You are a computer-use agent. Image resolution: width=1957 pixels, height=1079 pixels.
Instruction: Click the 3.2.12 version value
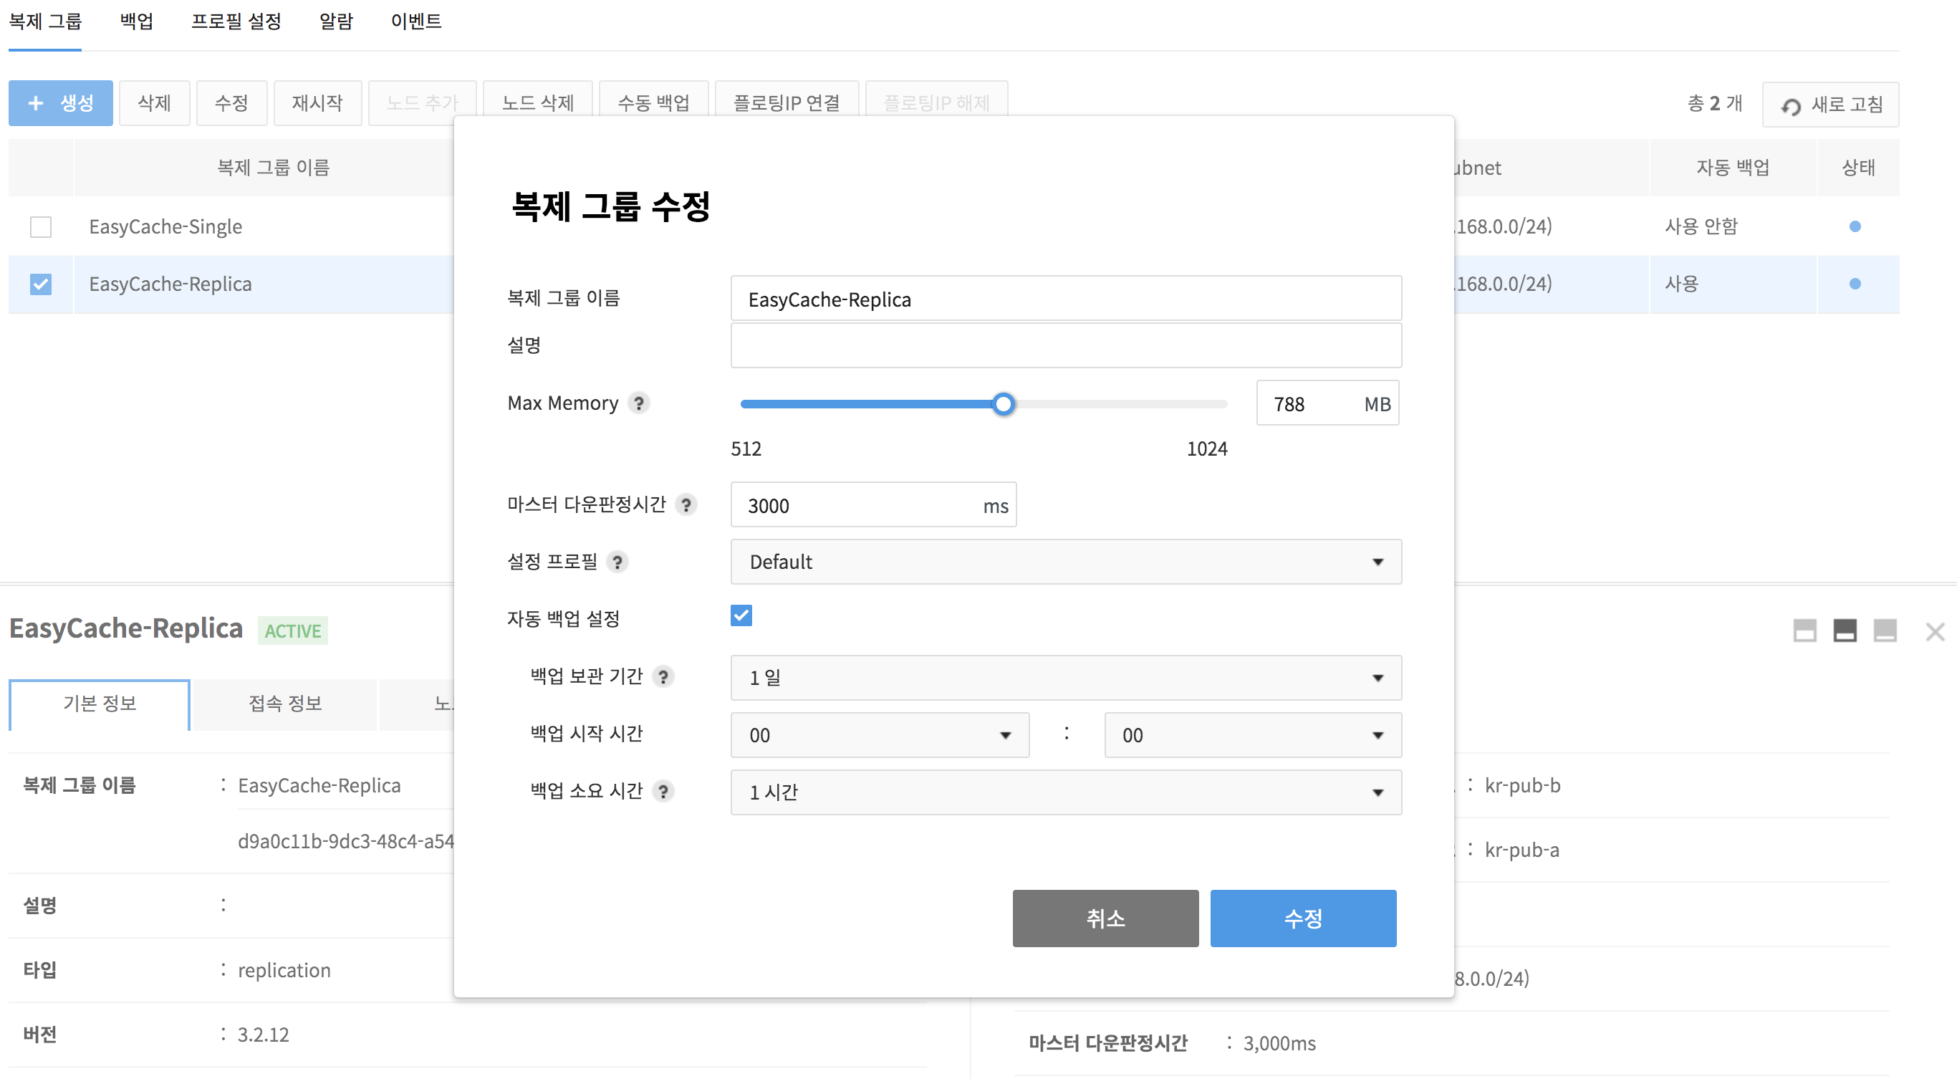[x=263, y=1035]
